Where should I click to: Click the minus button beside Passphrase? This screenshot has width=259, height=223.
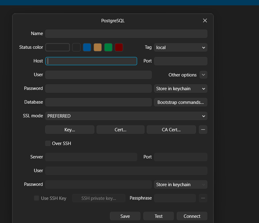[x=203, y=198]
